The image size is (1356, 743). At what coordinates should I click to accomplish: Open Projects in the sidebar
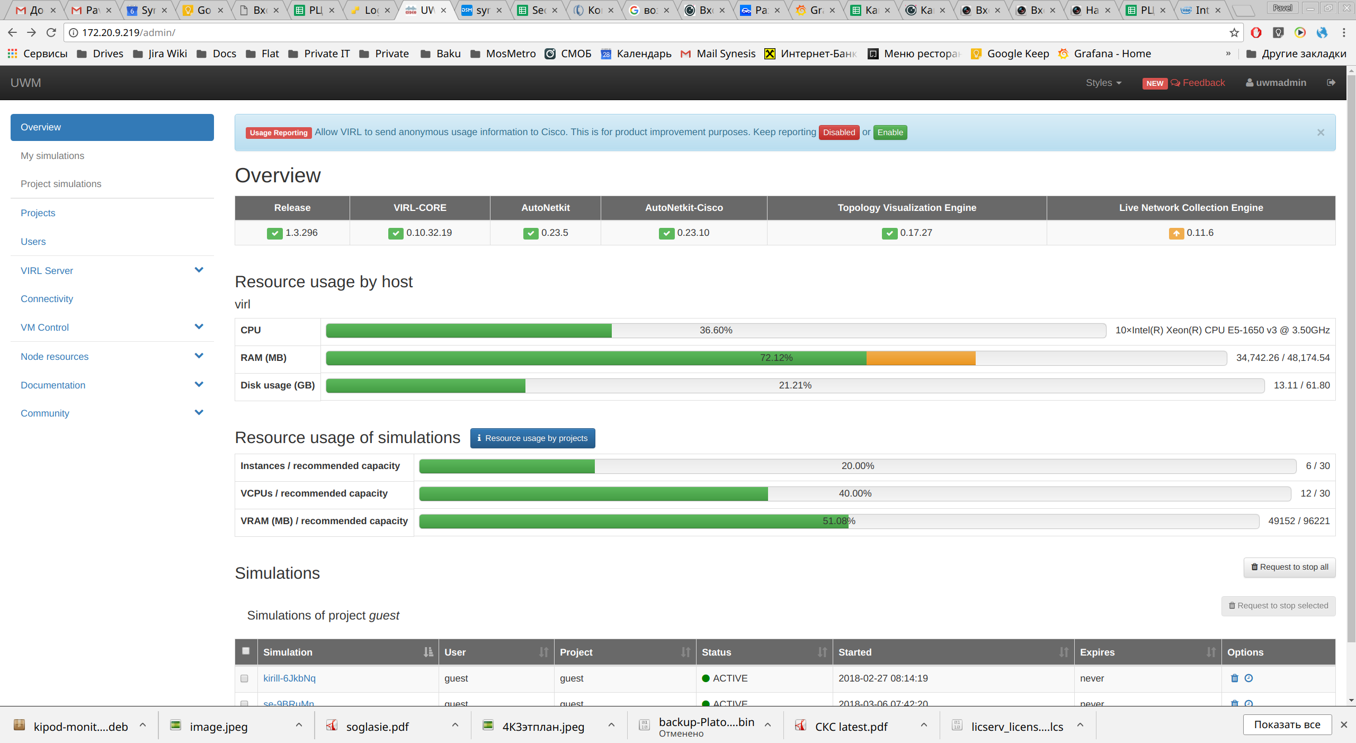pyautogui.click(x=38, y=213)
